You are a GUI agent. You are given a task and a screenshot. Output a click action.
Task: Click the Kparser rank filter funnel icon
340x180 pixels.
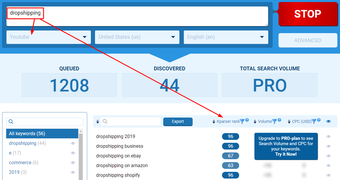242,121
